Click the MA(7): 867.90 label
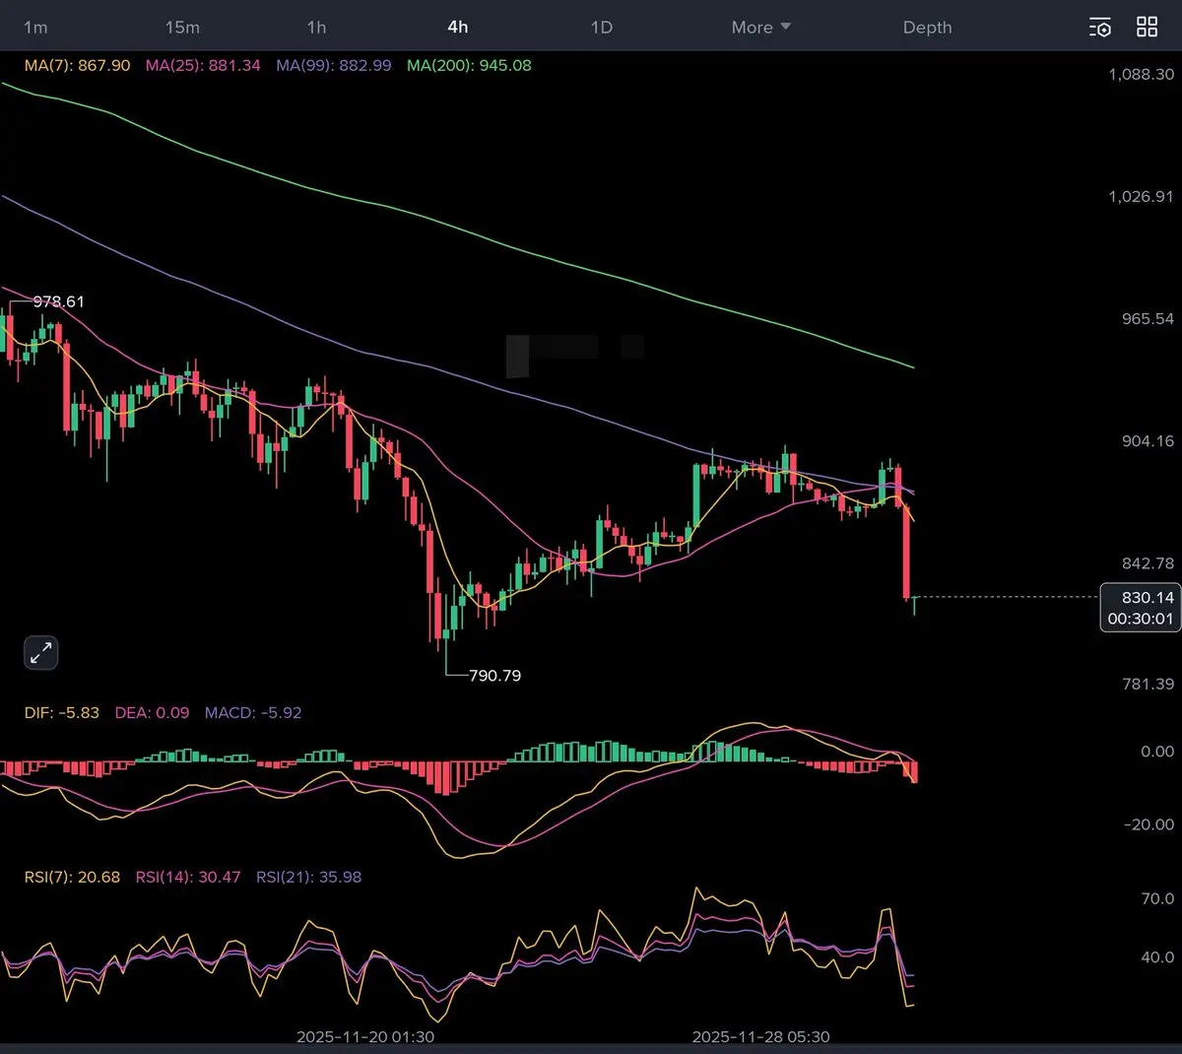The height and width of the screenshot is (1054, 1182). click(77, 65)
